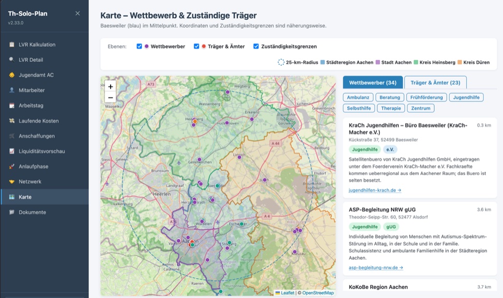Image resolution: width=503 pixels, height=298 pixels.
Task: Open asp-begleitung-nrw.de link
Action: tap(376, 267)
